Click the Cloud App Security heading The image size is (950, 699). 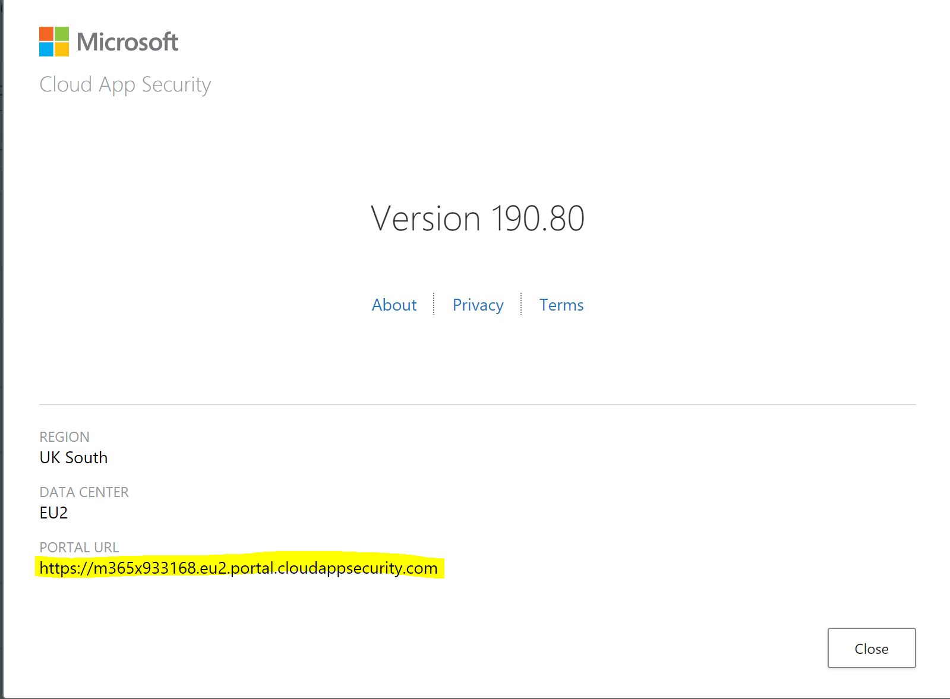click(125, 85)
